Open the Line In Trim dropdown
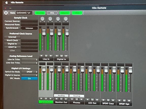The image size is (146, 109). [29, 59]
